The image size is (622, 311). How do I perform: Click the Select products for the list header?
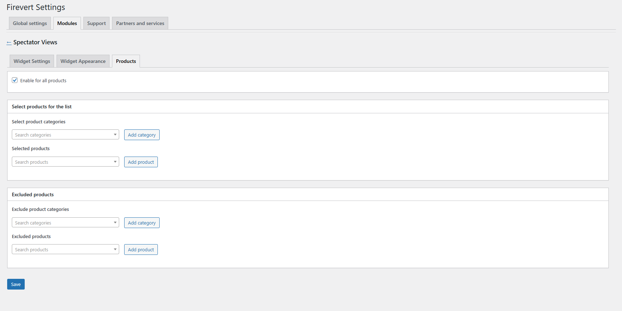[42, 107]
